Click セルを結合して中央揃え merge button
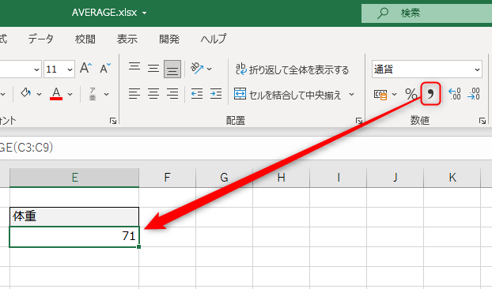The height and width of the screenshot is (289, 492). (287, 94)
